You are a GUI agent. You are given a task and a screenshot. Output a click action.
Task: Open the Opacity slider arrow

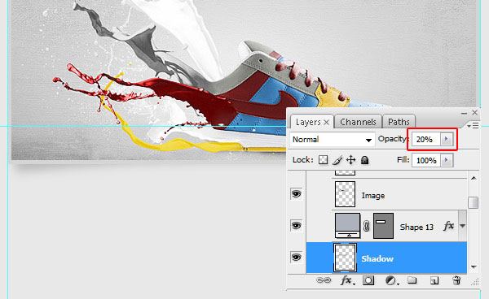click(447, 139)
